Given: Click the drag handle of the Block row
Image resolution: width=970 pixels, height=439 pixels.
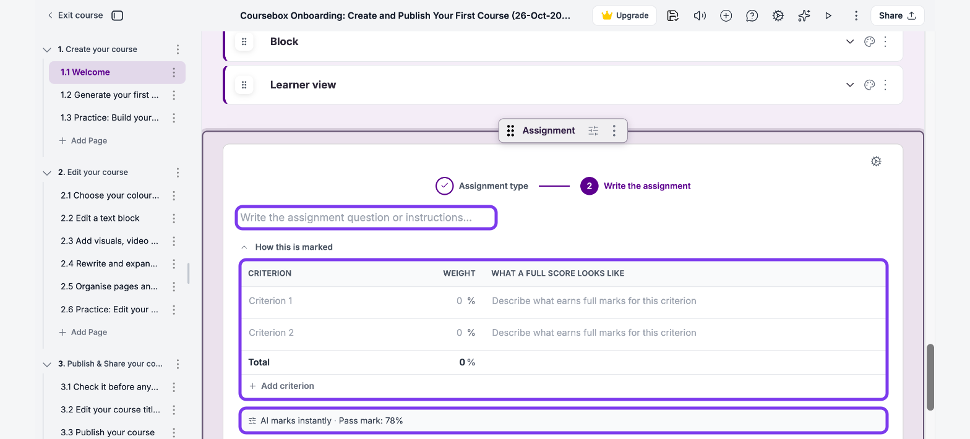Looking at the screenshot, I should pos(244,41).
